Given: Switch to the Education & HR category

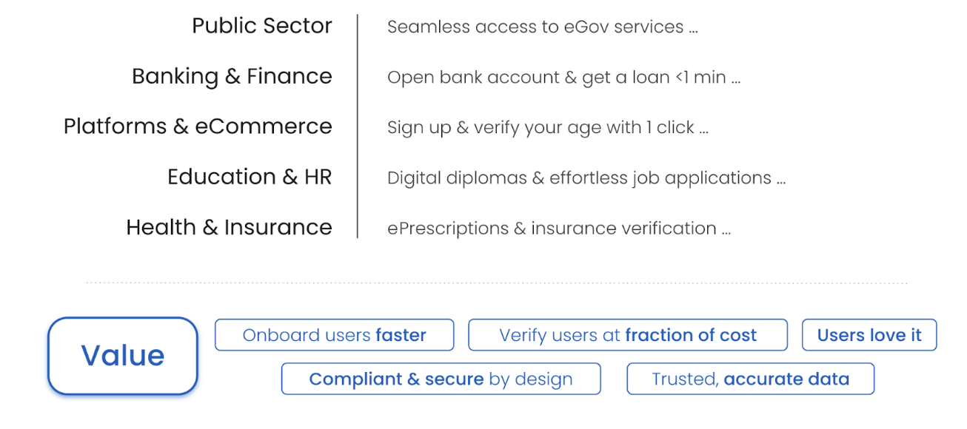Looking at the screenshot, I should pyautogui.click(x=250, y=177).
